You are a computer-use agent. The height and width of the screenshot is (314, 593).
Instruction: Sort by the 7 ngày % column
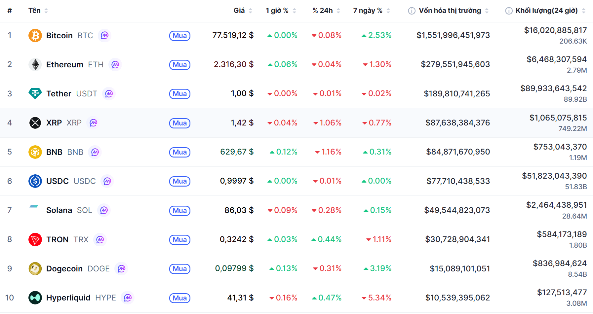371,11
